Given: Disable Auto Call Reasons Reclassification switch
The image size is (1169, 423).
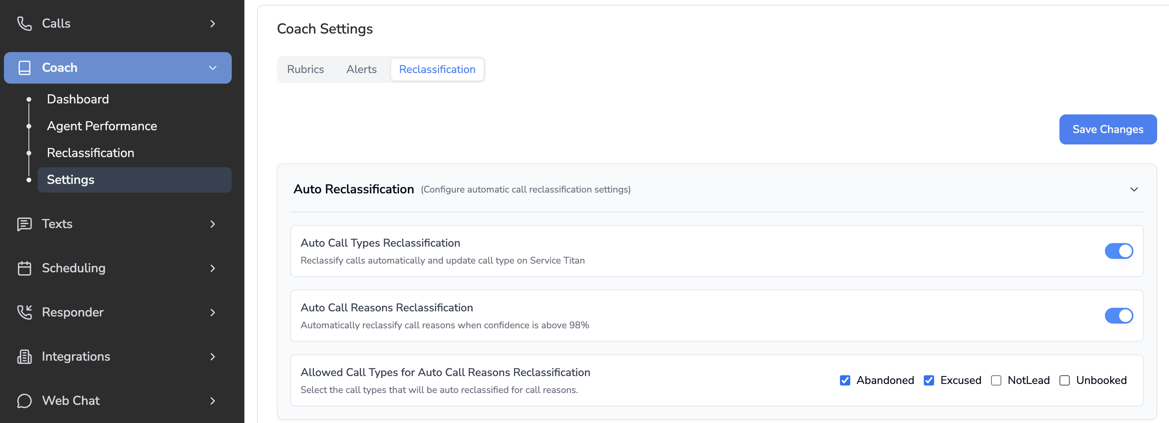Looking at the screenshot, I should (x=1118, y=316).
